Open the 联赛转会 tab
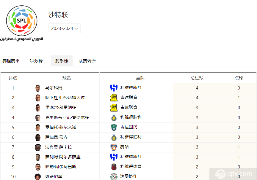257x180 pixels. pyautogui.click(x=87, y=61)
